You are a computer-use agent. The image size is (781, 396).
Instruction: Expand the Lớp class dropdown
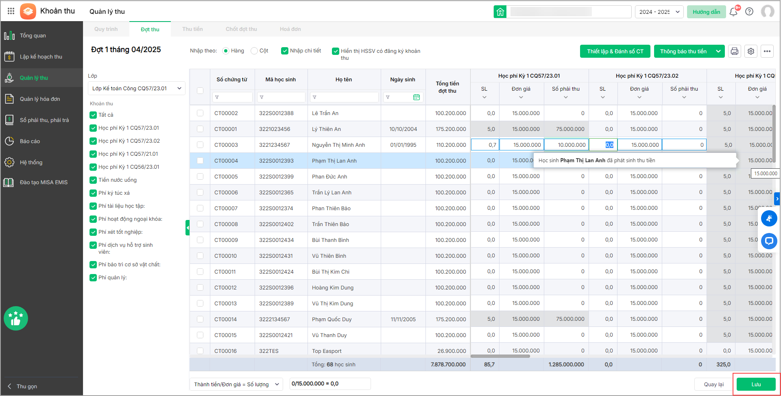click(136, 89)
